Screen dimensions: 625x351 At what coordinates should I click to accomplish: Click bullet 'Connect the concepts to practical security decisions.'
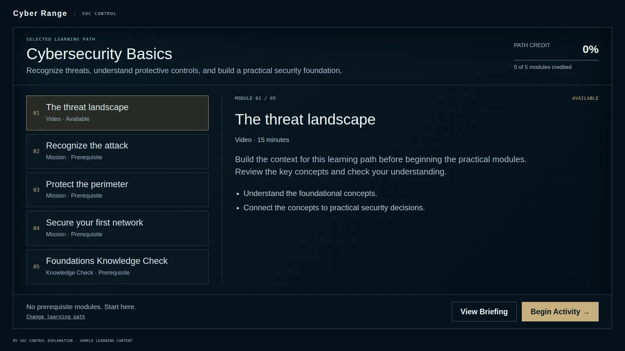click(x=334, y=208)
